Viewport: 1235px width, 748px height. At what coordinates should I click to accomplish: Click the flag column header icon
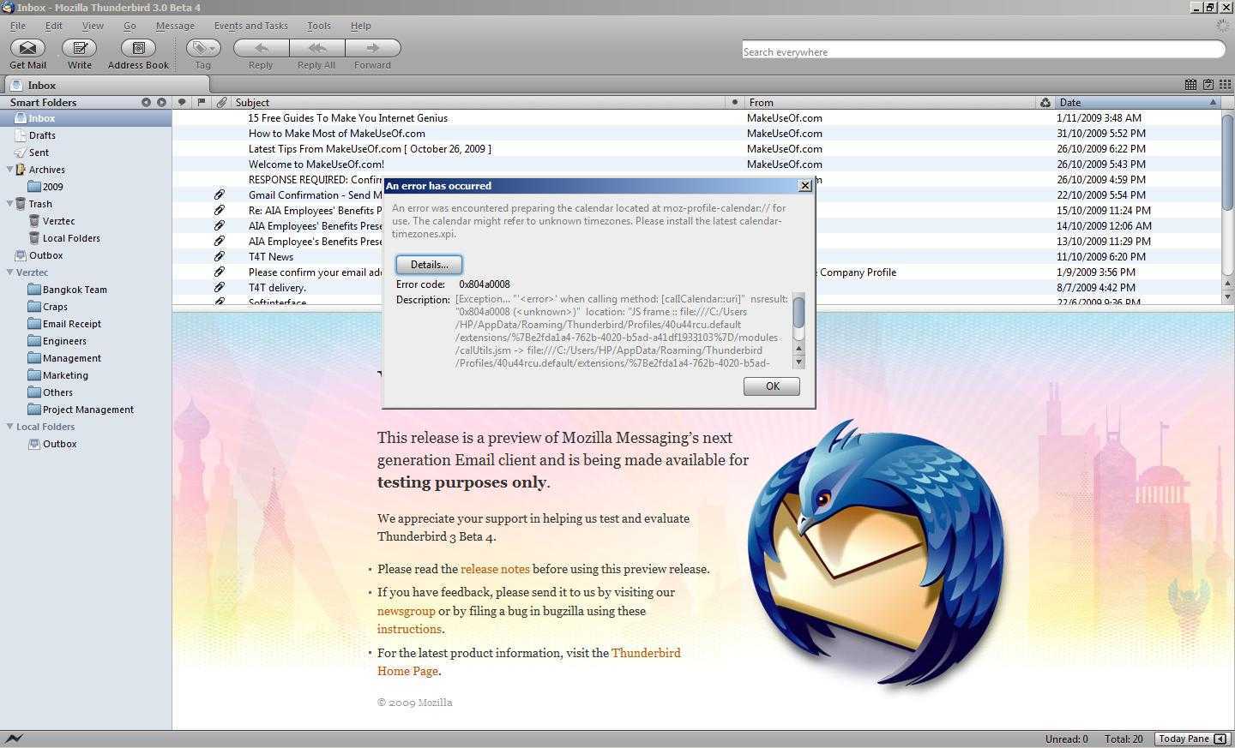[202, 102]
